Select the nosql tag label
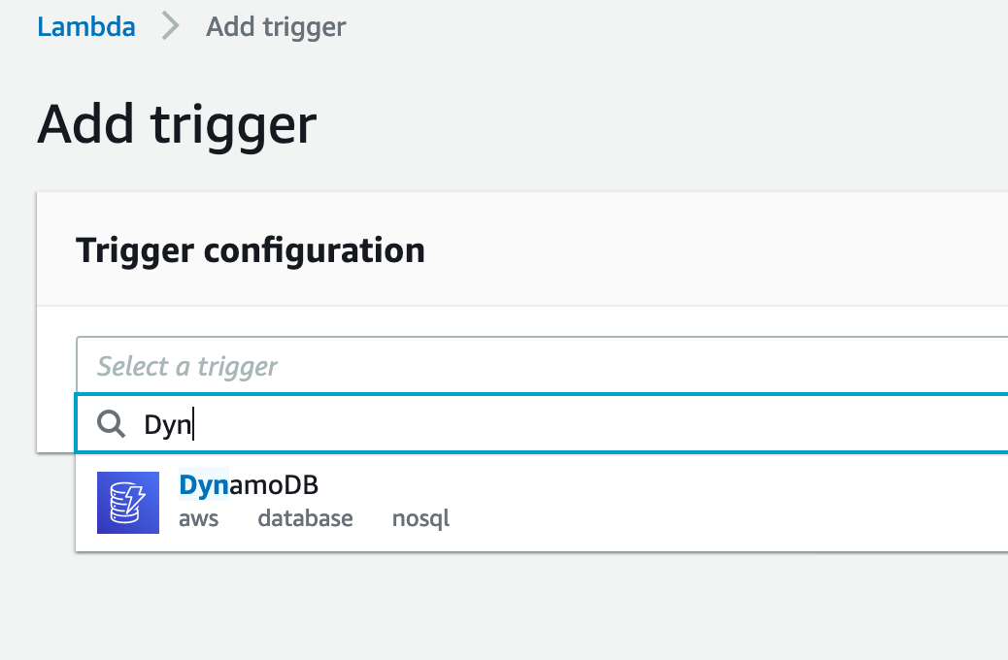This screenshot has width=1008, height=660. (420, 518)
